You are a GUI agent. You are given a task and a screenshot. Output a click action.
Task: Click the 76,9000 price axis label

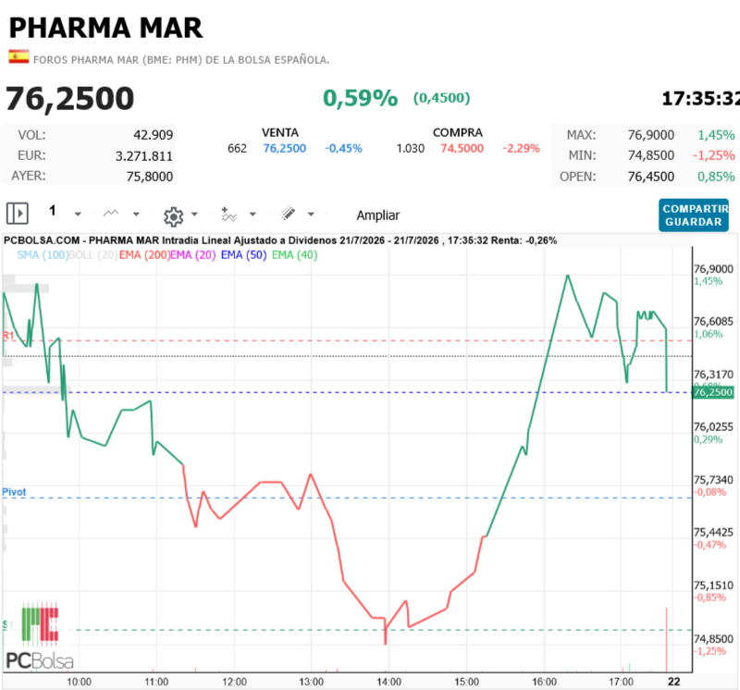point(713,269)
